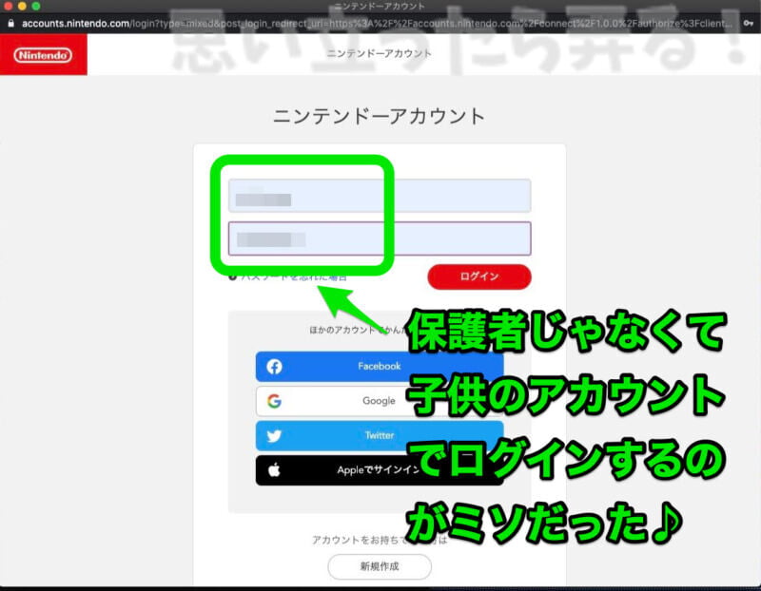Sign in with the Twitter button
This screenshot has width=761, height=591.
[380, 435]
